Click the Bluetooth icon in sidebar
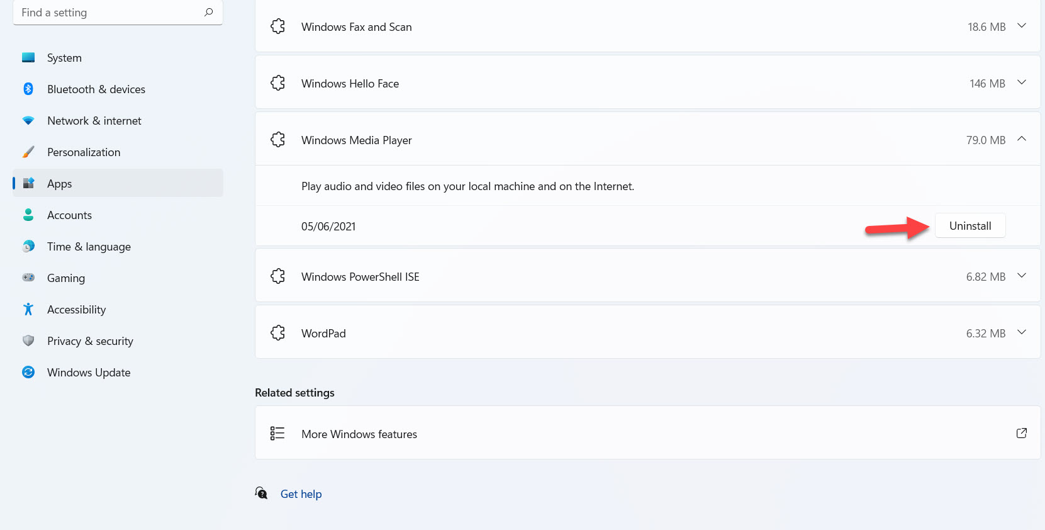 tap(28, 89)
